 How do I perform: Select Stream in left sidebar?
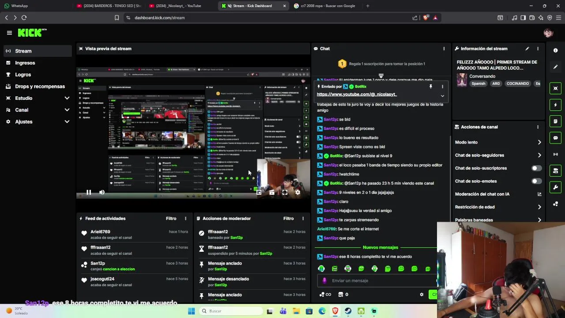tap(38, 51)
